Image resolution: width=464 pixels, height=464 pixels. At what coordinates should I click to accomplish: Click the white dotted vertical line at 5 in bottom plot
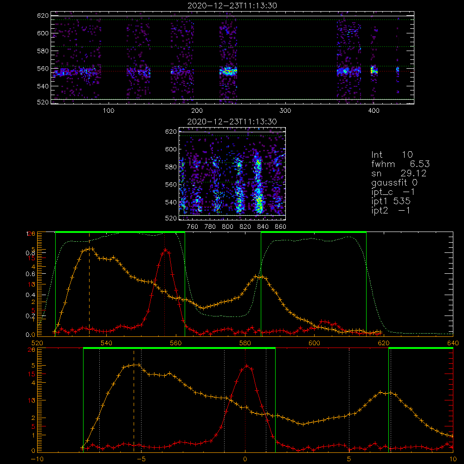[349, 400]
